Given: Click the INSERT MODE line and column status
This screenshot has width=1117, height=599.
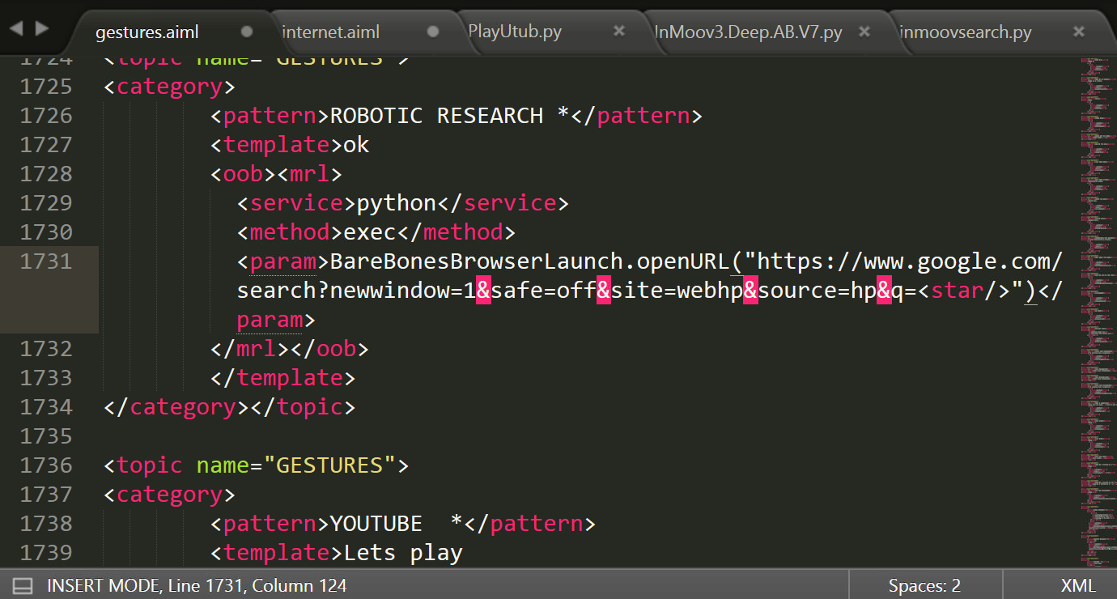Looking at the screenshot, I should click(197, 585).
